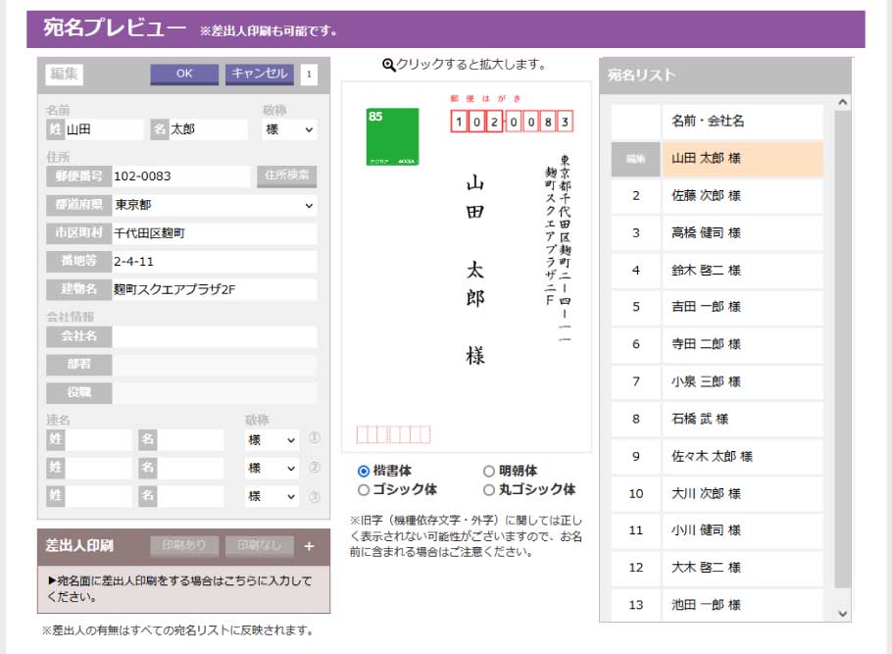
Task: Click the キャンセル button
Action: [260, 74]
